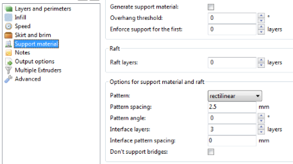The width and height of the screenshot is (293, 164).
Task: Open the Advanced settings page label
Action: pyautogui.click(x=28, y=79)
